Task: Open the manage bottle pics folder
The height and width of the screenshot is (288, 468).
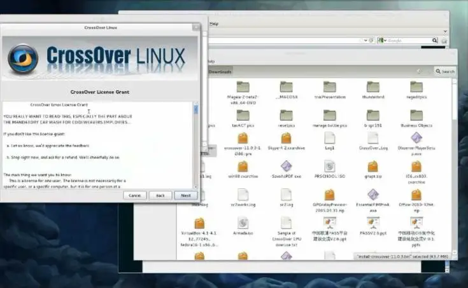Action: pos(330,118)
